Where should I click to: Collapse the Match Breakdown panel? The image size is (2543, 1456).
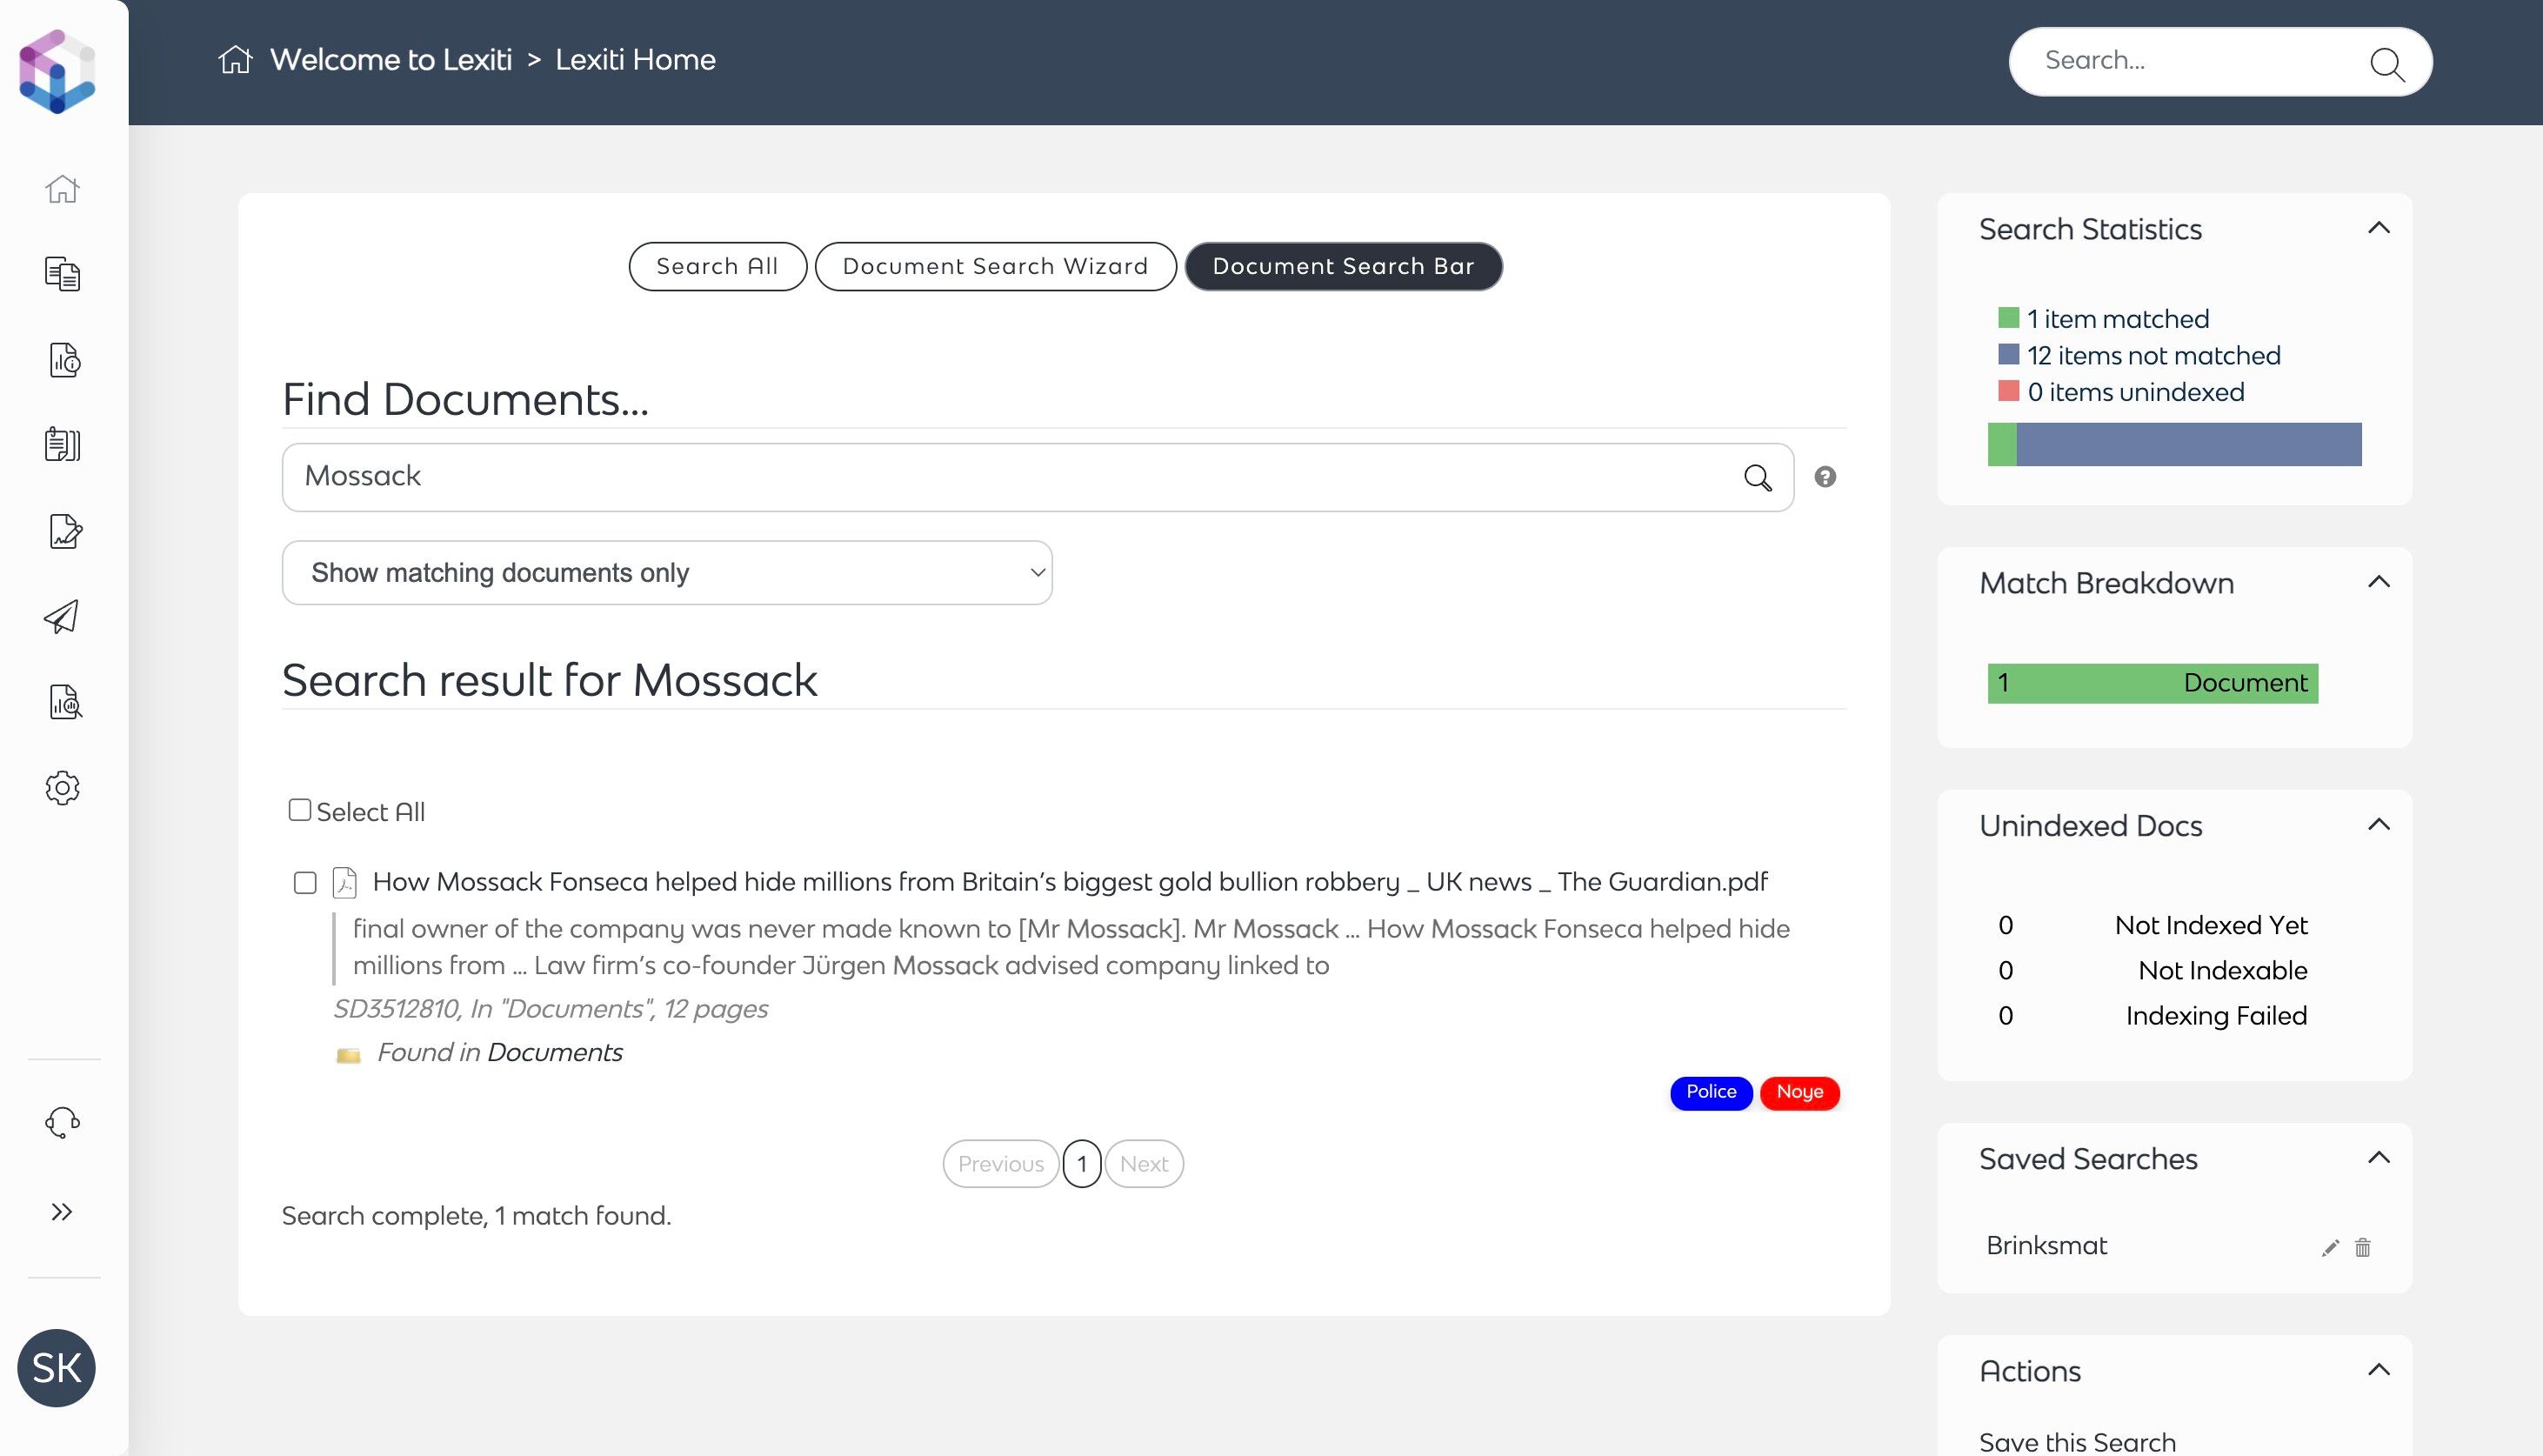point(2379,582)
